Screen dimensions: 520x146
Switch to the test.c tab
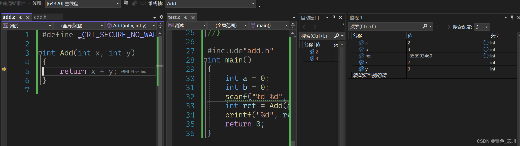tap(174, 17)
